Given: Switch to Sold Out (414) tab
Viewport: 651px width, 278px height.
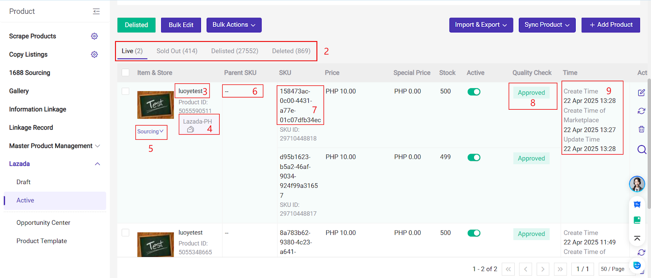Looking at the screenshot, I should pyautogui.click(x=177, y=51).
